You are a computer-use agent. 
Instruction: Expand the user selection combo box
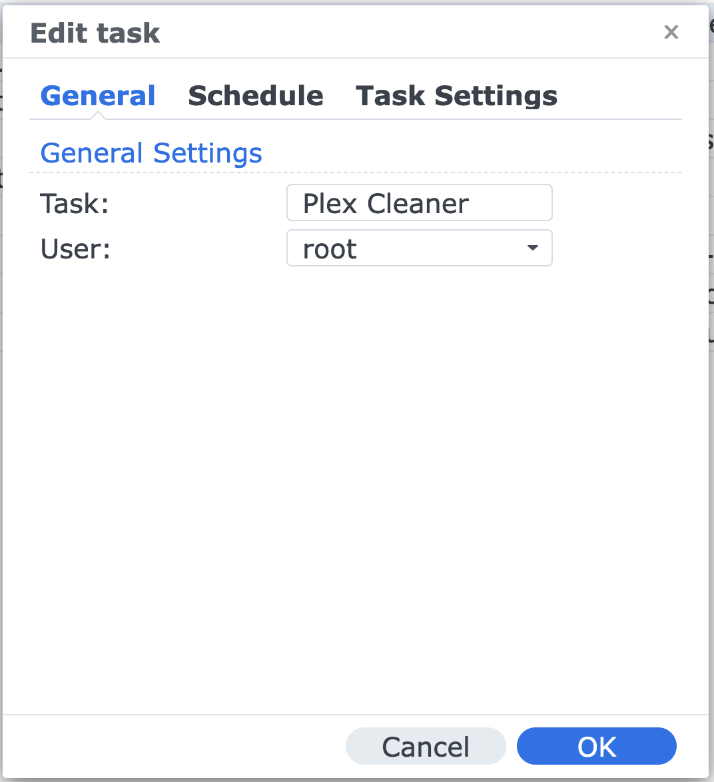420,248
